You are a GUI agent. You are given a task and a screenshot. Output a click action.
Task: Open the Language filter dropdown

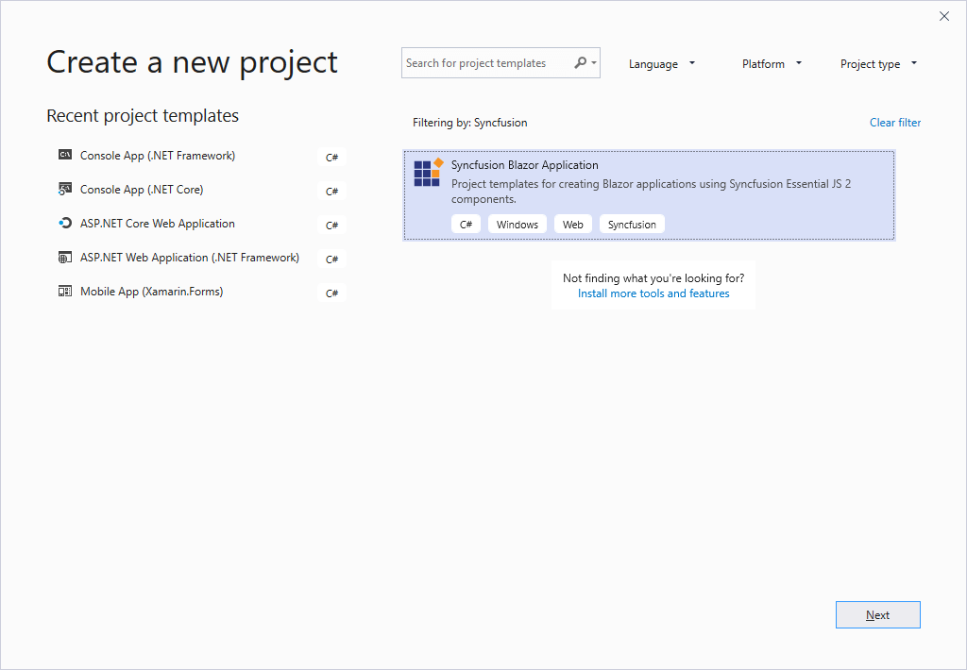pos(662,63)
